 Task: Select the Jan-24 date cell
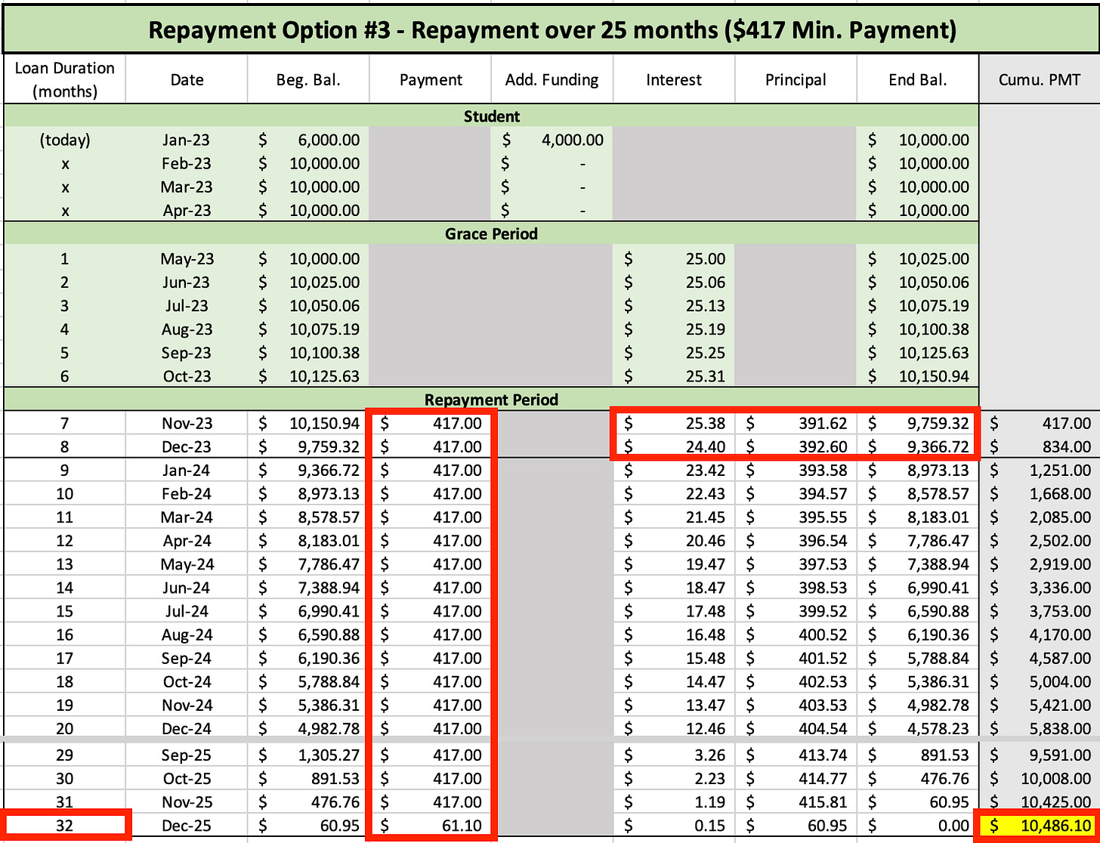pyautogui.click(x=187, y=470)
